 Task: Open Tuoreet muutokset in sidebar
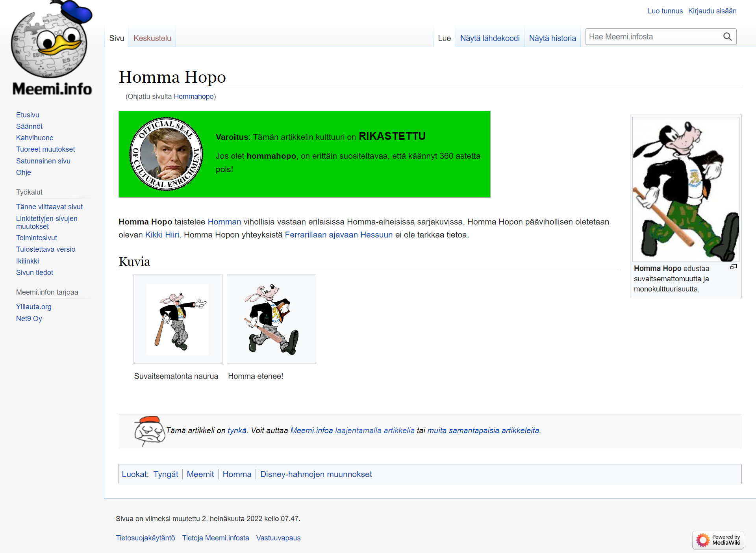(45, 149)
